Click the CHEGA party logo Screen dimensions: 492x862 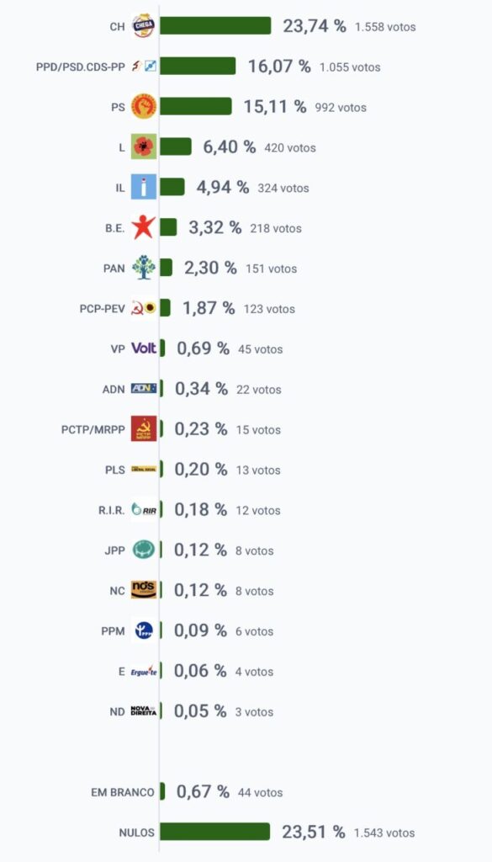tap(143, 26)
